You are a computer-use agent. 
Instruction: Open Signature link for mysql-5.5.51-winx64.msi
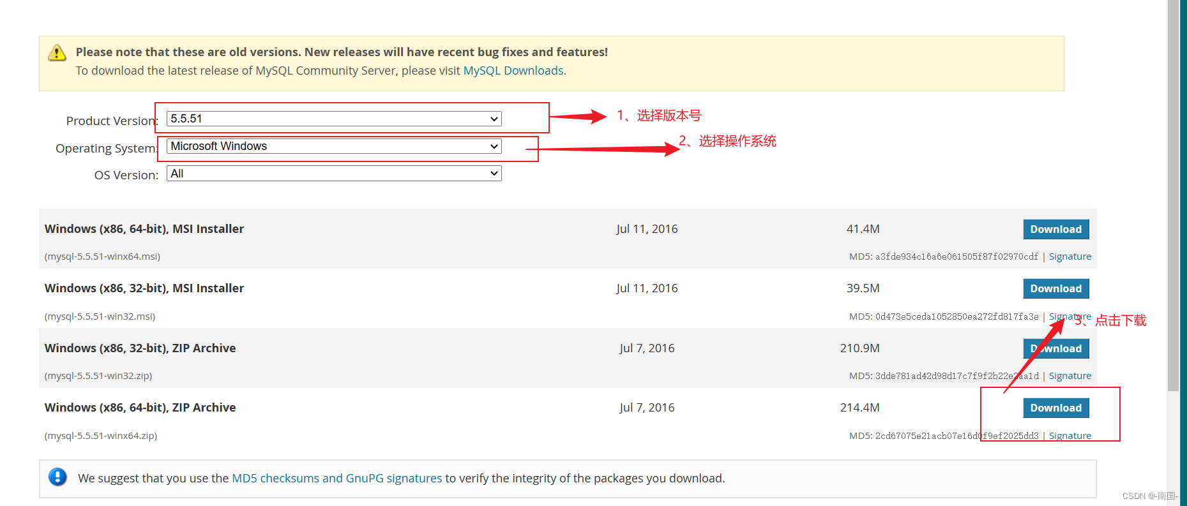tap(1070, 257)
